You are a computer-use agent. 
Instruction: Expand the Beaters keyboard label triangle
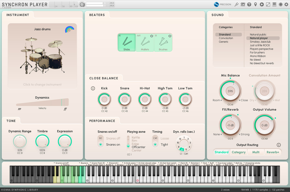(79, 163)
